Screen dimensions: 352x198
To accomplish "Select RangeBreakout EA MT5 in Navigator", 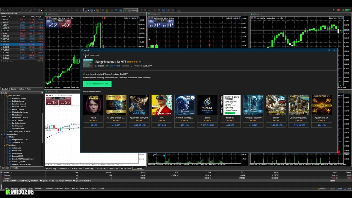I will (21, 140).
